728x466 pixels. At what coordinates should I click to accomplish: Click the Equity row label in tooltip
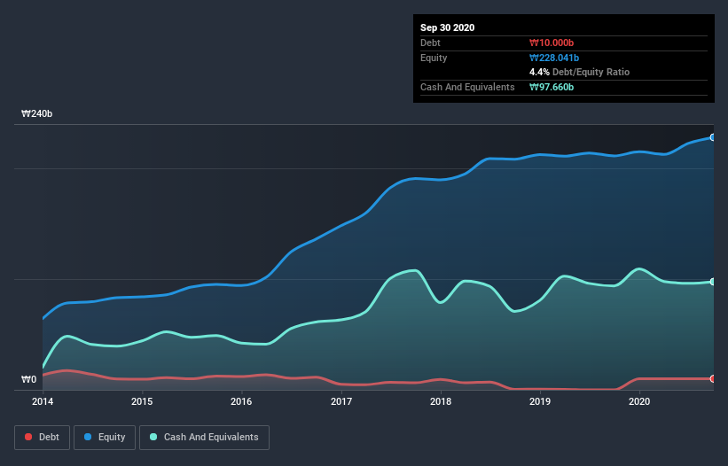(434, 58)
